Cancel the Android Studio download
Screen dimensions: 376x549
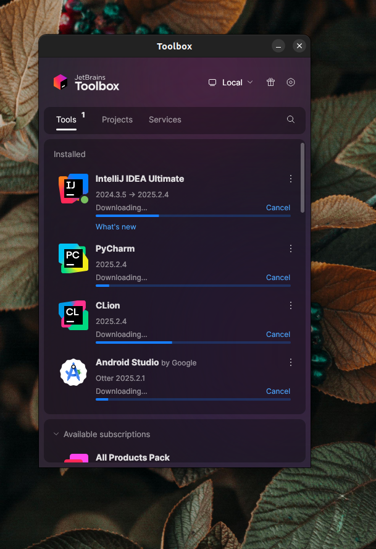click(x=278, y=391)
